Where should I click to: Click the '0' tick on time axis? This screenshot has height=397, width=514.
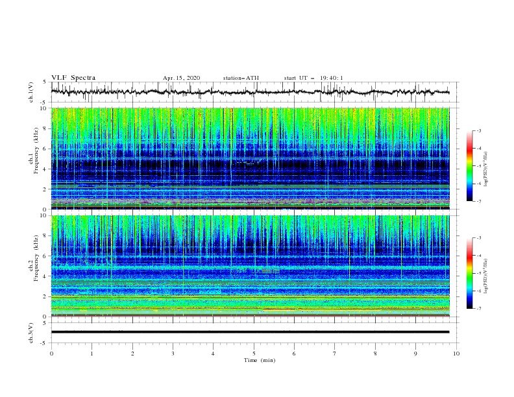pos(51,354)
